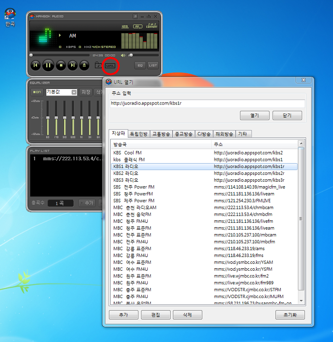Click the Hangok Audio logo in title bar
The image size is (333, 342).
click(32, 16)
